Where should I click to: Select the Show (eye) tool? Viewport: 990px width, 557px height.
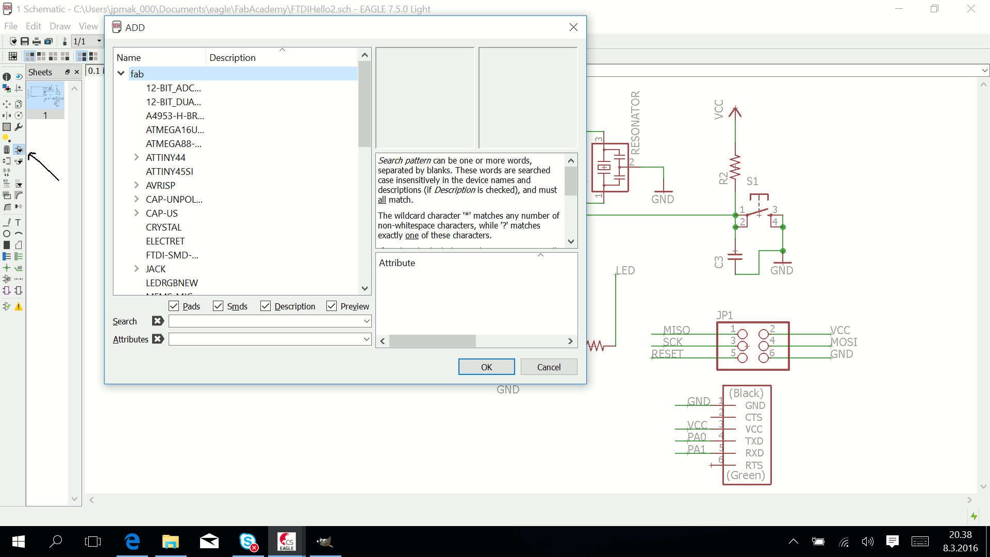(19, 76)
